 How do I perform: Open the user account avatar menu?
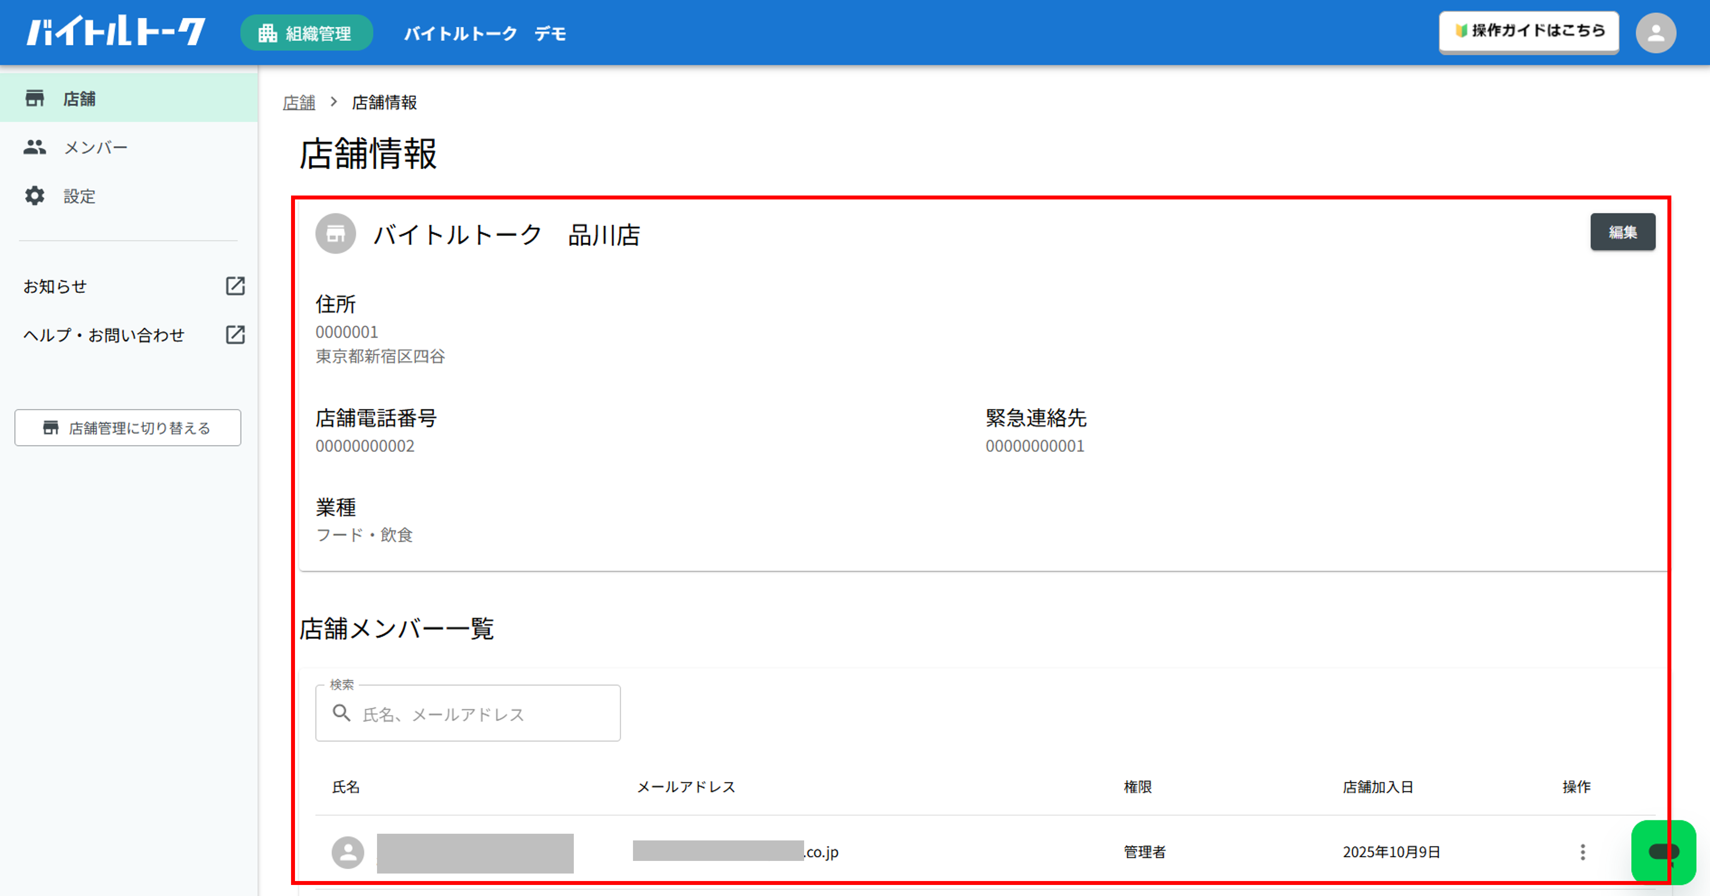[1656, 33]
